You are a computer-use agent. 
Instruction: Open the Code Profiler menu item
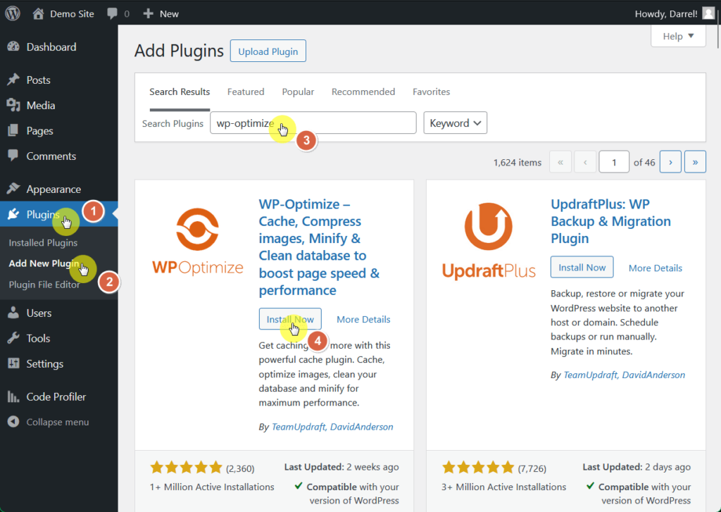59,397
